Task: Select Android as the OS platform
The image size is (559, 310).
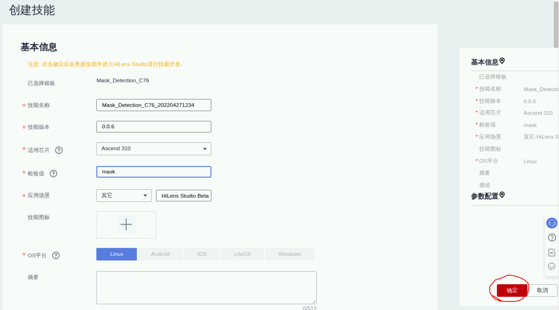Action: coord(160,254)
